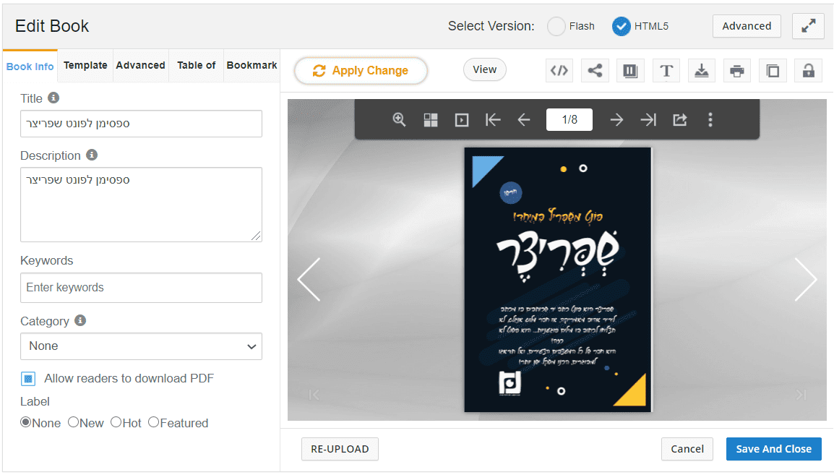Switch to the Template tab
The height and width of the screenshot is (475, 834).
(x=85, y=65)
